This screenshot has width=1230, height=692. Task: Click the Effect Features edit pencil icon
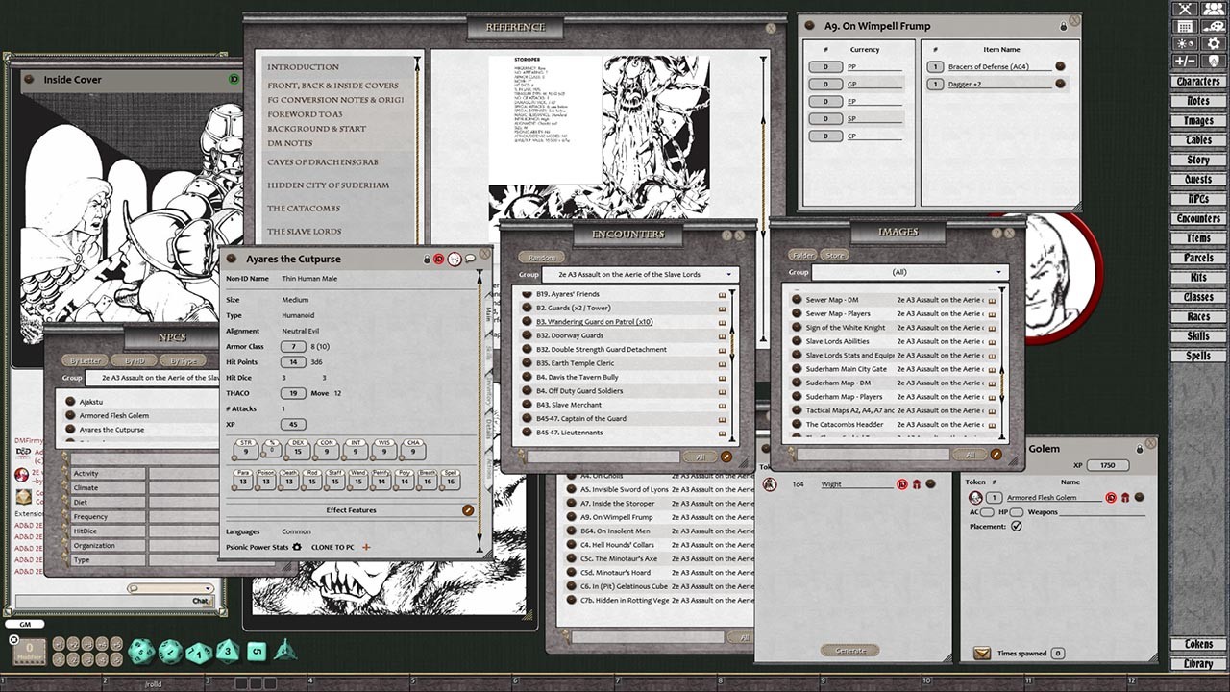coord(468,510)
